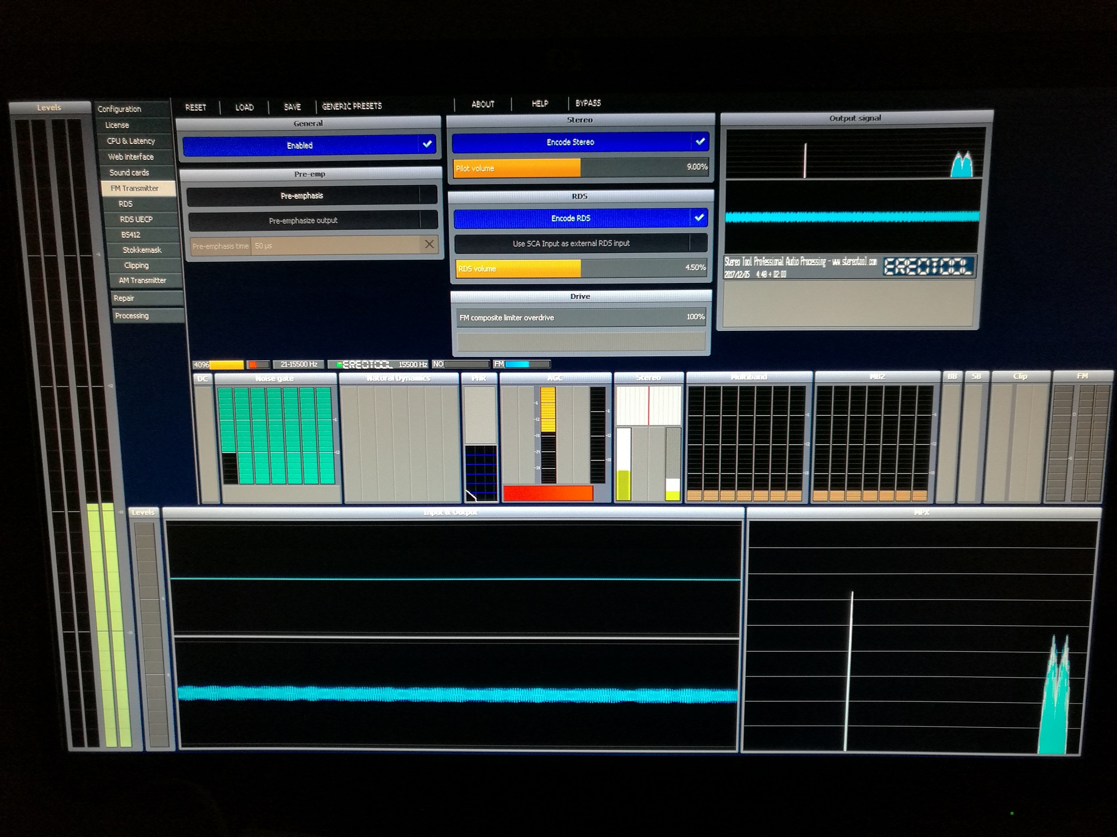1117x837 pixels.
Task: Click the 4096 latency indicator
Action: pyautogui.click(x=218, y=364)
